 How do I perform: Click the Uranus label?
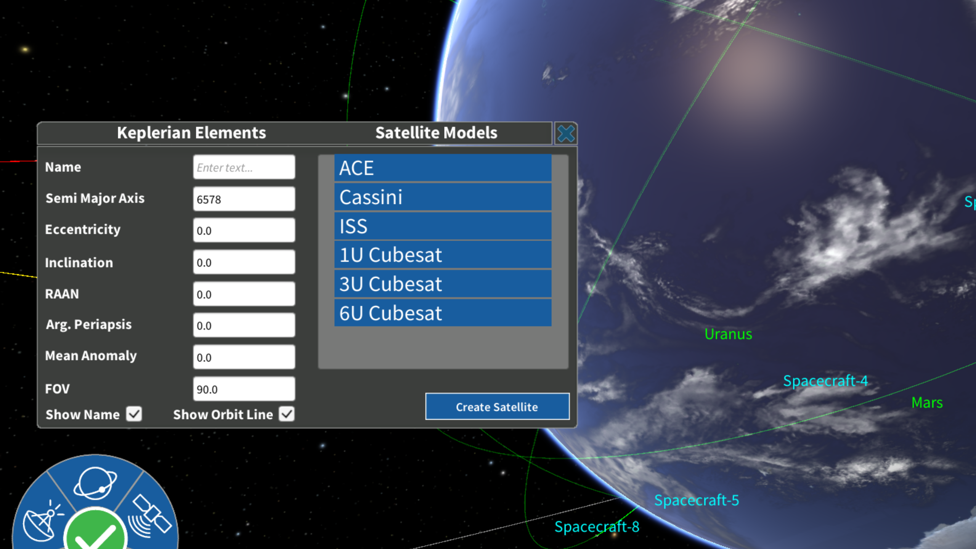click(x=728, y=334)
